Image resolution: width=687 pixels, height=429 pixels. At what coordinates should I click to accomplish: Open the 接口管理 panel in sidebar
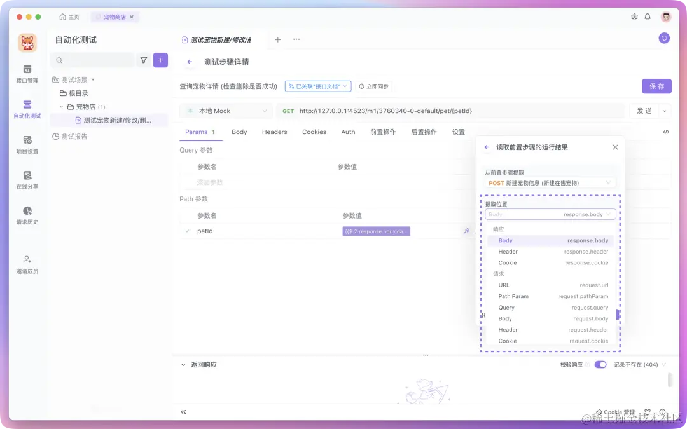tap(26, 72)
